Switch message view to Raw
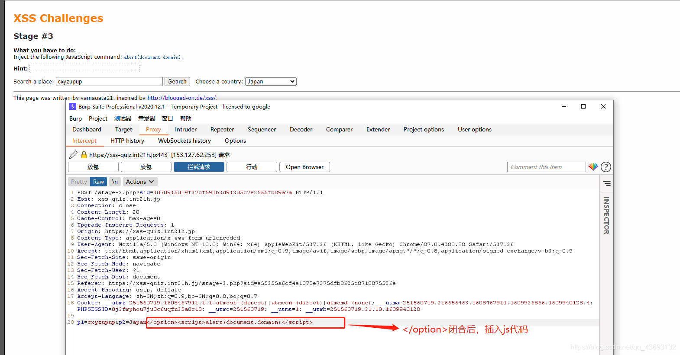The image size is (680, 355). point(98,182)
